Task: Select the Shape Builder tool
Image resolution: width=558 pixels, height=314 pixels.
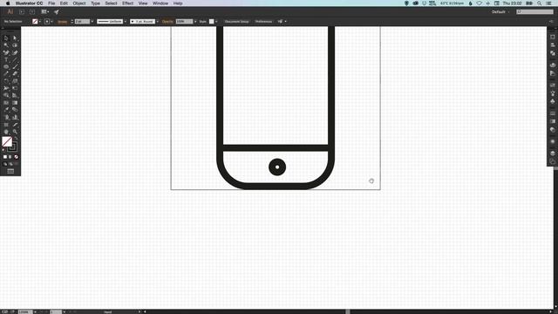Action: click(6, 95)
